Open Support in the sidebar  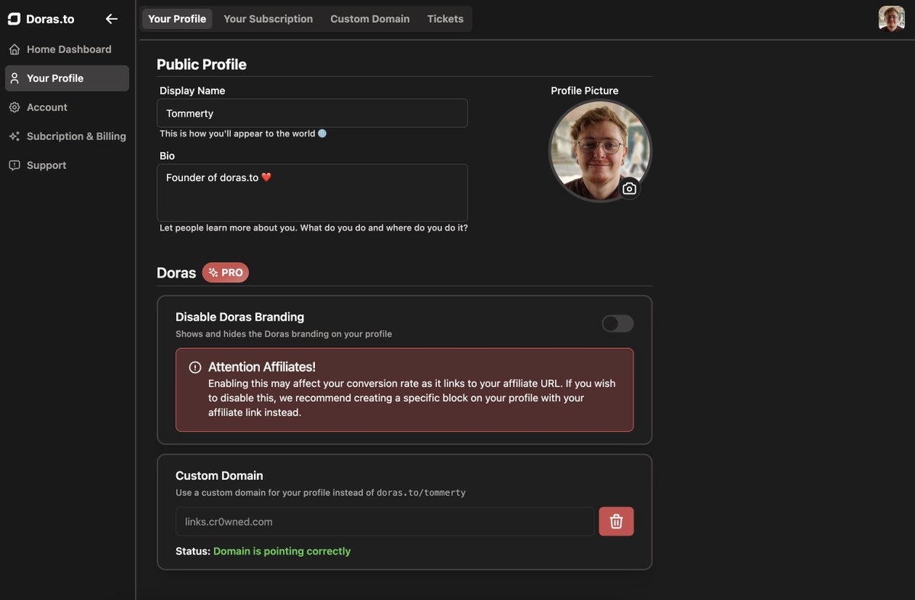tap(67, 165)
